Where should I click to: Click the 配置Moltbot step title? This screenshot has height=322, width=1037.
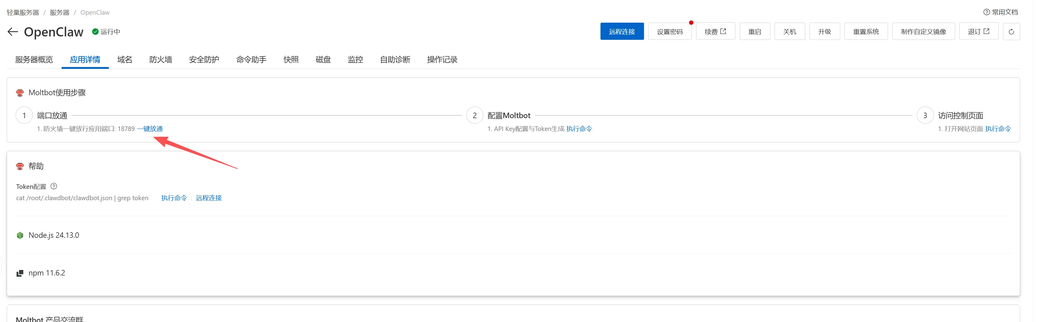pos(509,115)
